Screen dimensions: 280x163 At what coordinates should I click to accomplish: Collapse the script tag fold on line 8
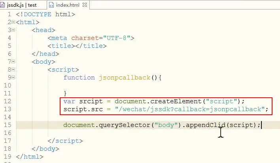point(13,70)
